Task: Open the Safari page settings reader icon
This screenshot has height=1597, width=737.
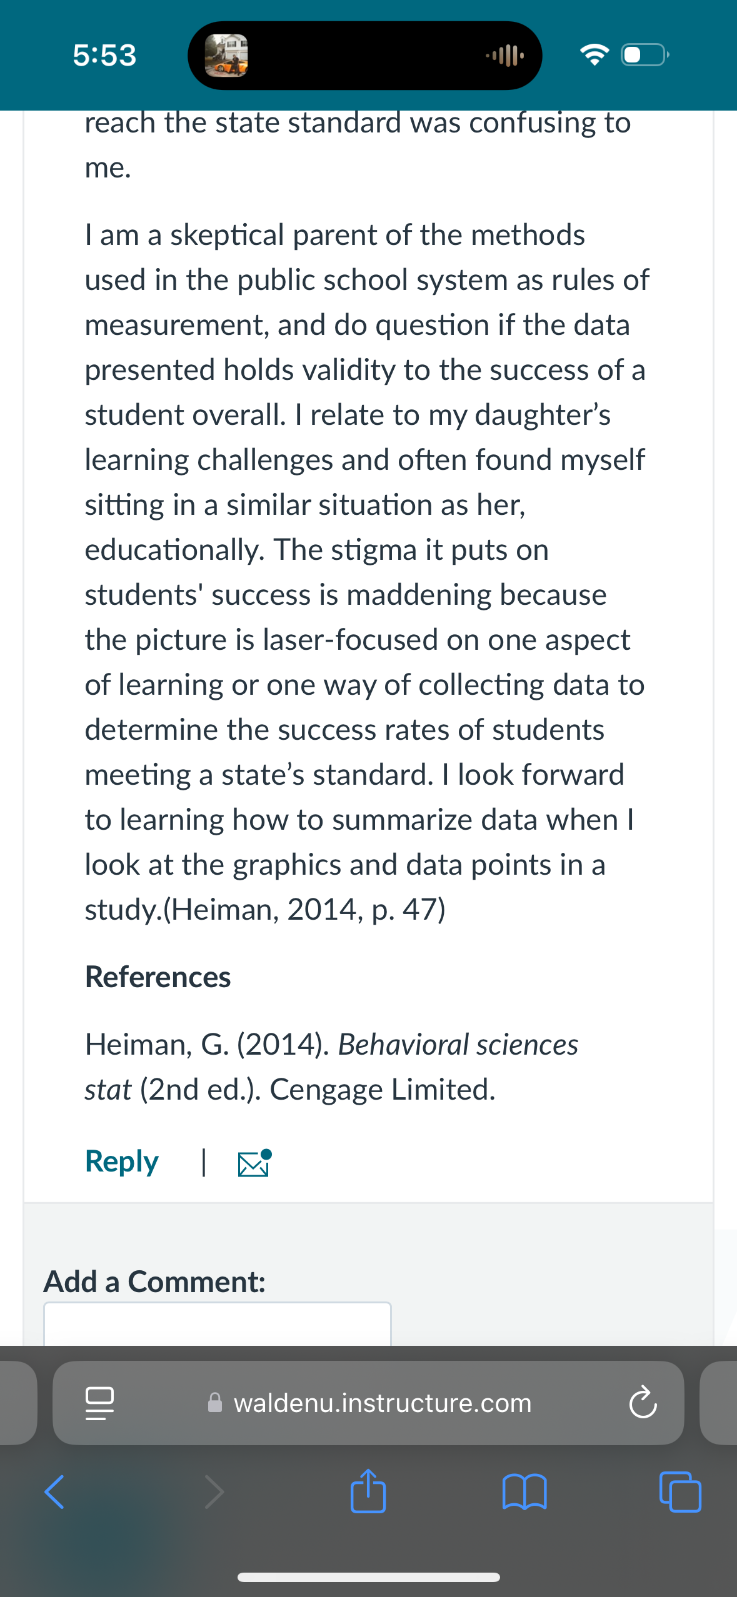Action: click(99, 1403)
